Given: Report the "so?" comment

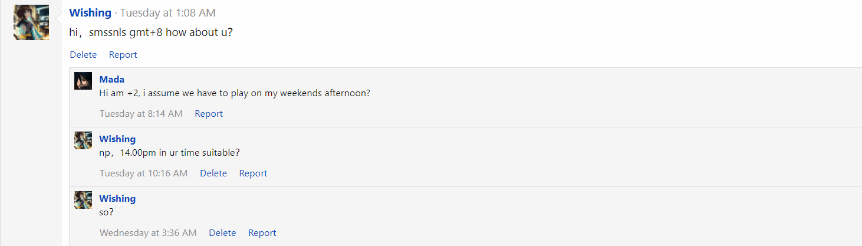Looking at the screenshot, I should [x=262, y=232].
